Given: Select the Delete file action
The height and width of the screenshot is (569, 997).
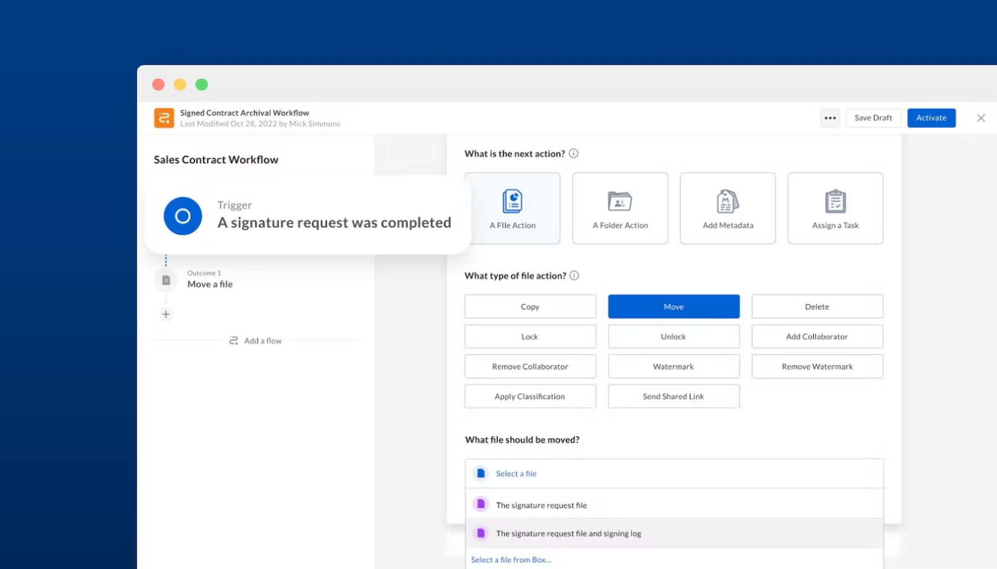Looking at the screenshot, I should click(817, 307).
